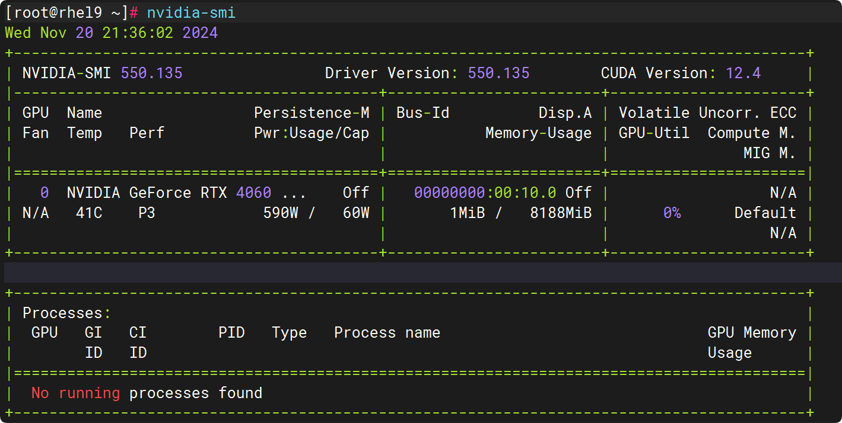The image size is (842, 423).
Task: Click the No running processes found message
Action: (x=147, y=393)
